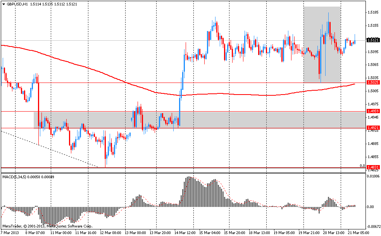Click the 1.5095 price axis value

pyautogui.click(x=373, y=52)
